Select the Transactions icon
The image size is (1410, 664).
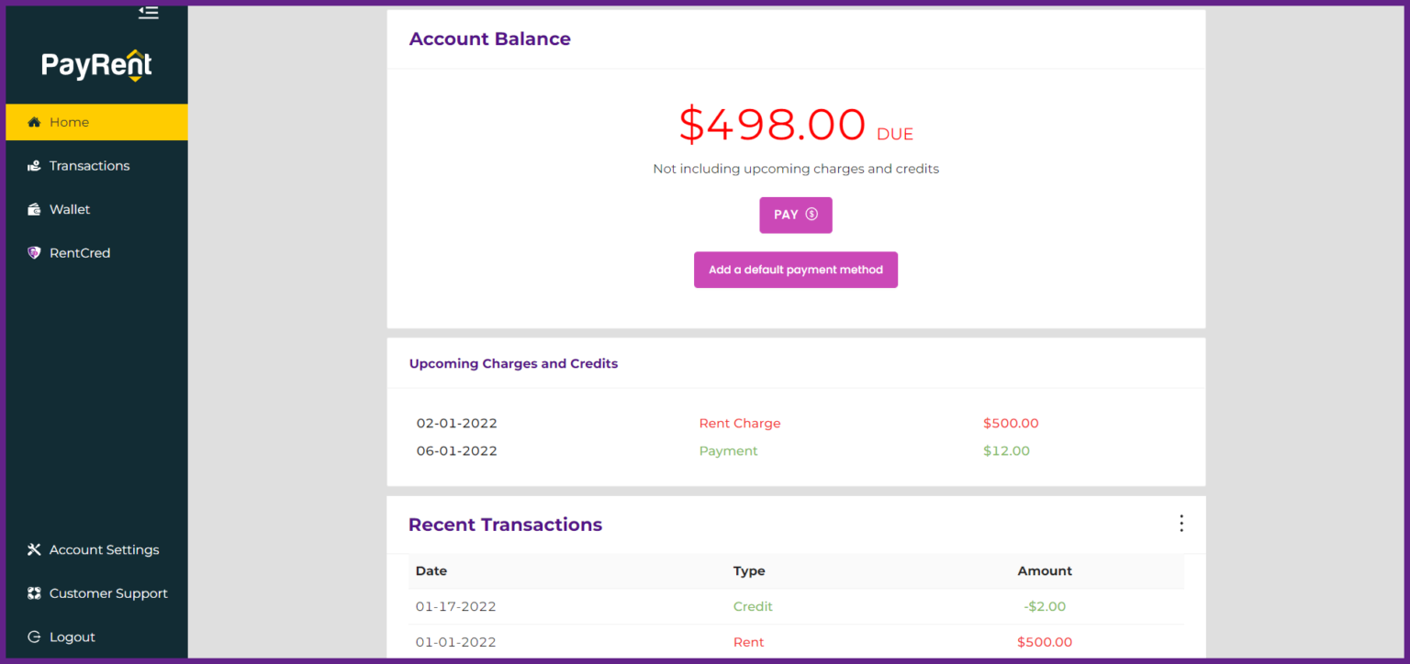click(34, 165)
